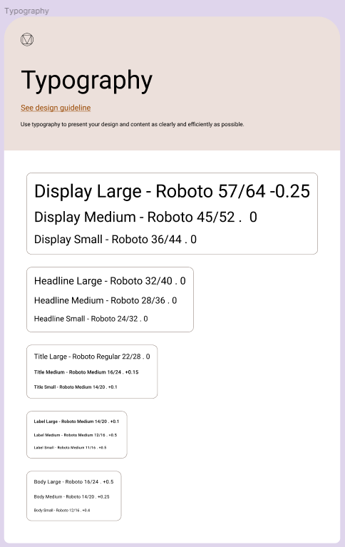Click the large Typography heading
This screenshot has height=547, width=345.
coord(86,81)
